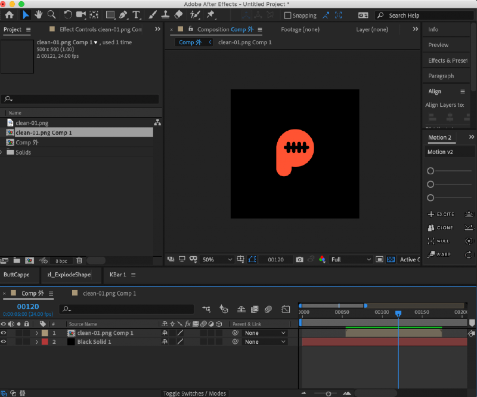Image resolution: width=477 pixels, height=397 pixels.
Task: Select the Horizontal Type tool
Action: pyautogui.click(x=137, y=15)
